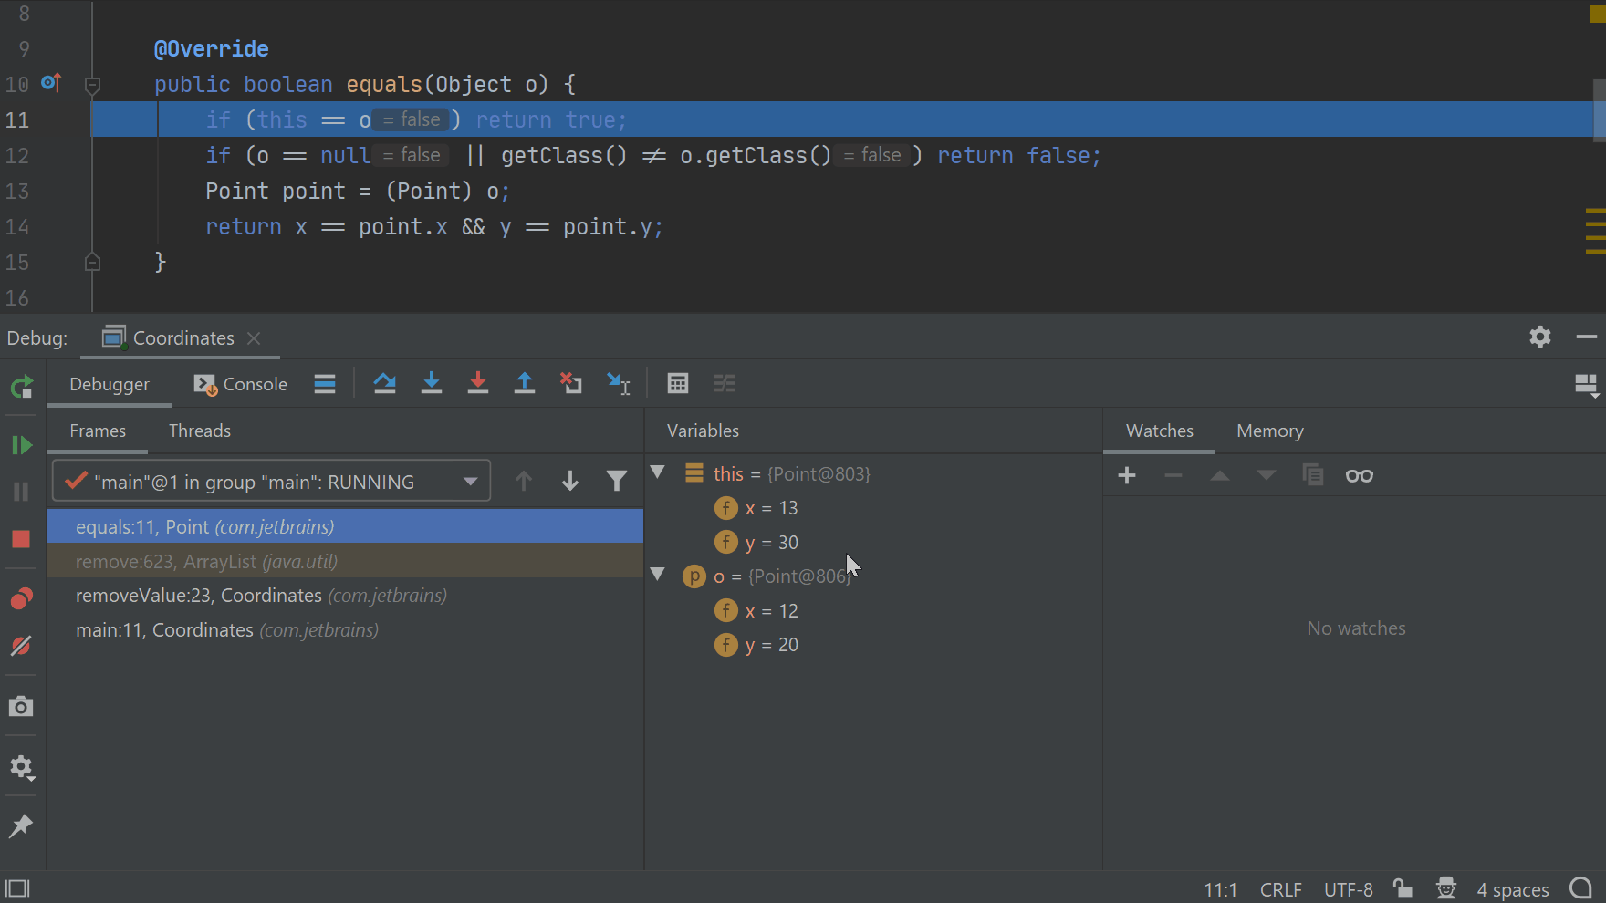The width and height of the screenshot is (1606, 903).
Task: Click the Step Out icon
Action: (x=525, y=384)
